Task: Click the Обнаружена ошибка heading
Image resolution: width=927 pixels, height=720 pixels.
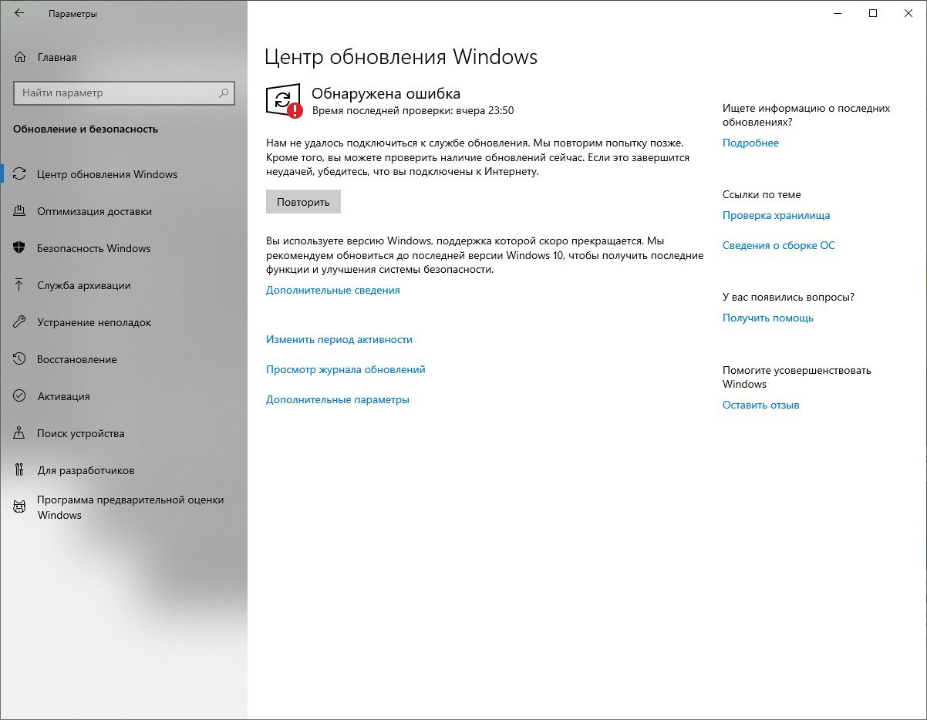Action: coord(386,94)
